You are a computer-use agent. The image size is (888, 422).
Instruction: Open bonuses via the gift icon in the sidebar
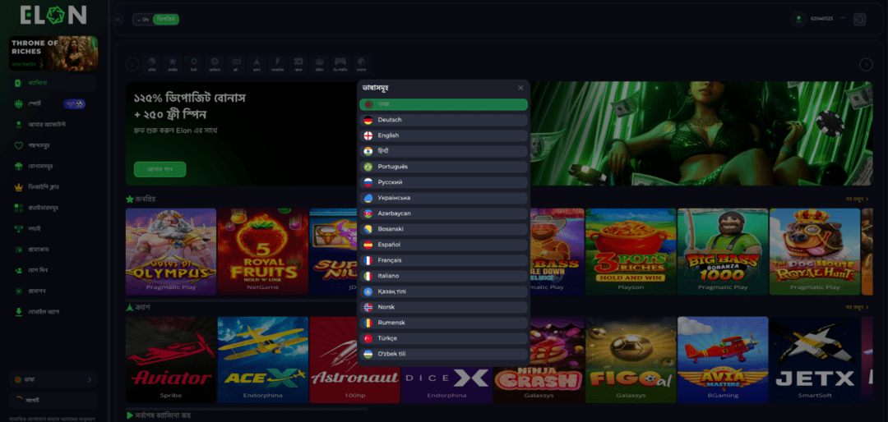(53, 167)
